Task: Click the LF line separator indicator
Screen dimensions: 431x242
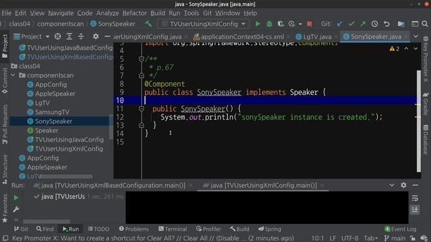Action: tap(333, 238)
